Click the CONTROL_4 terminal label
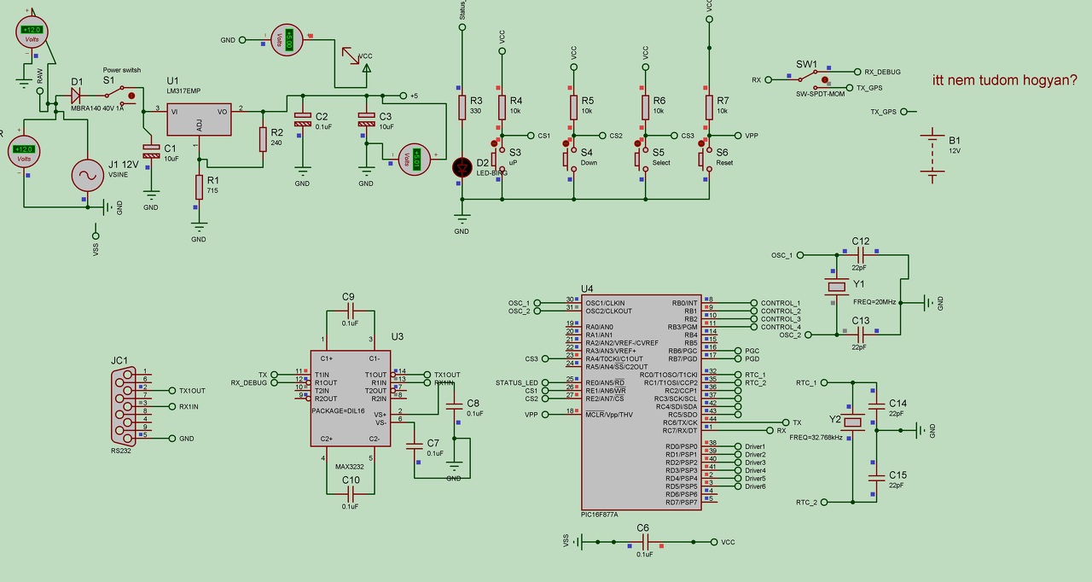Viewport: 1092px width, 582px height. (x=781, y=327)
